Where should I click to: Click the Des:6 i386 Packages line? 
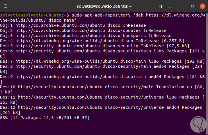102,54
